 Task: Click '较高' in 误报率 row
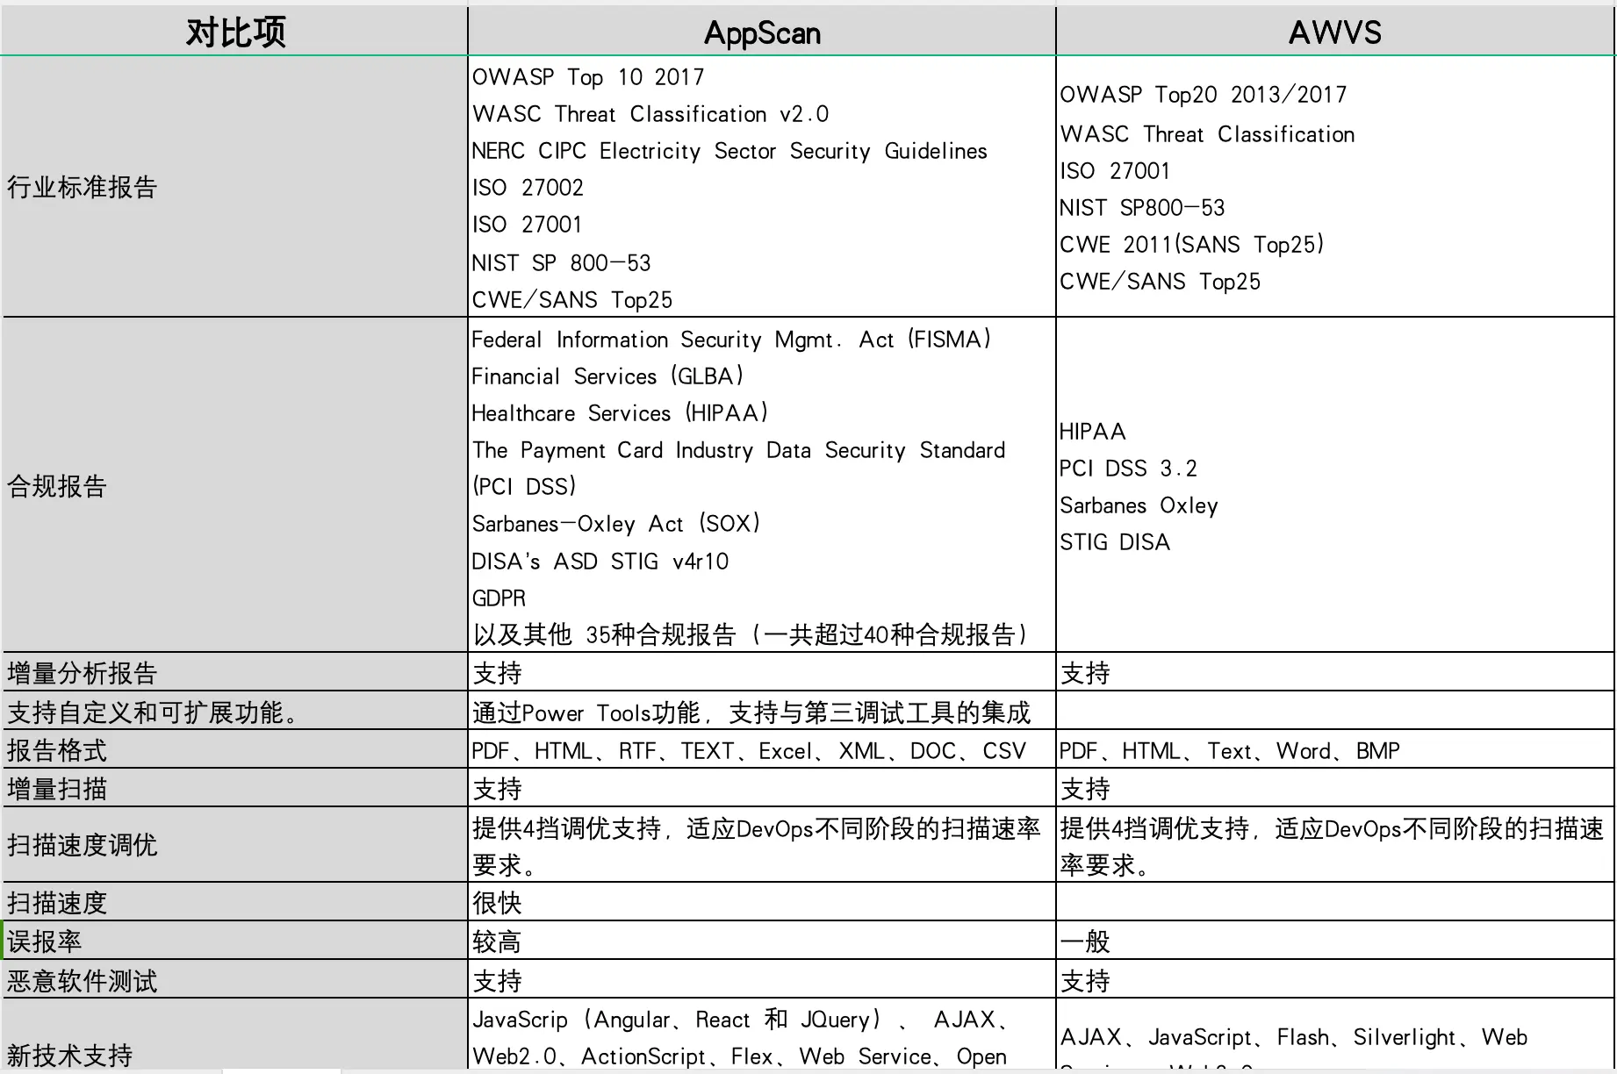coord(498,942)
